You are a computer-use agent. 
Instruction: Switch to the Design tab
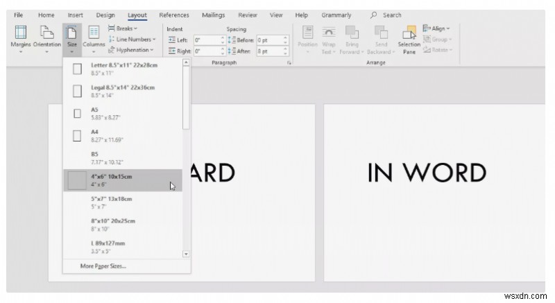click(105, 15)
